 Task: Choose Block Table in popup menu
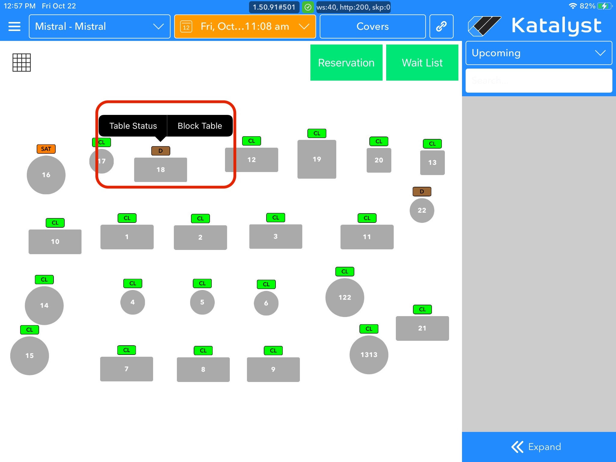200,126
